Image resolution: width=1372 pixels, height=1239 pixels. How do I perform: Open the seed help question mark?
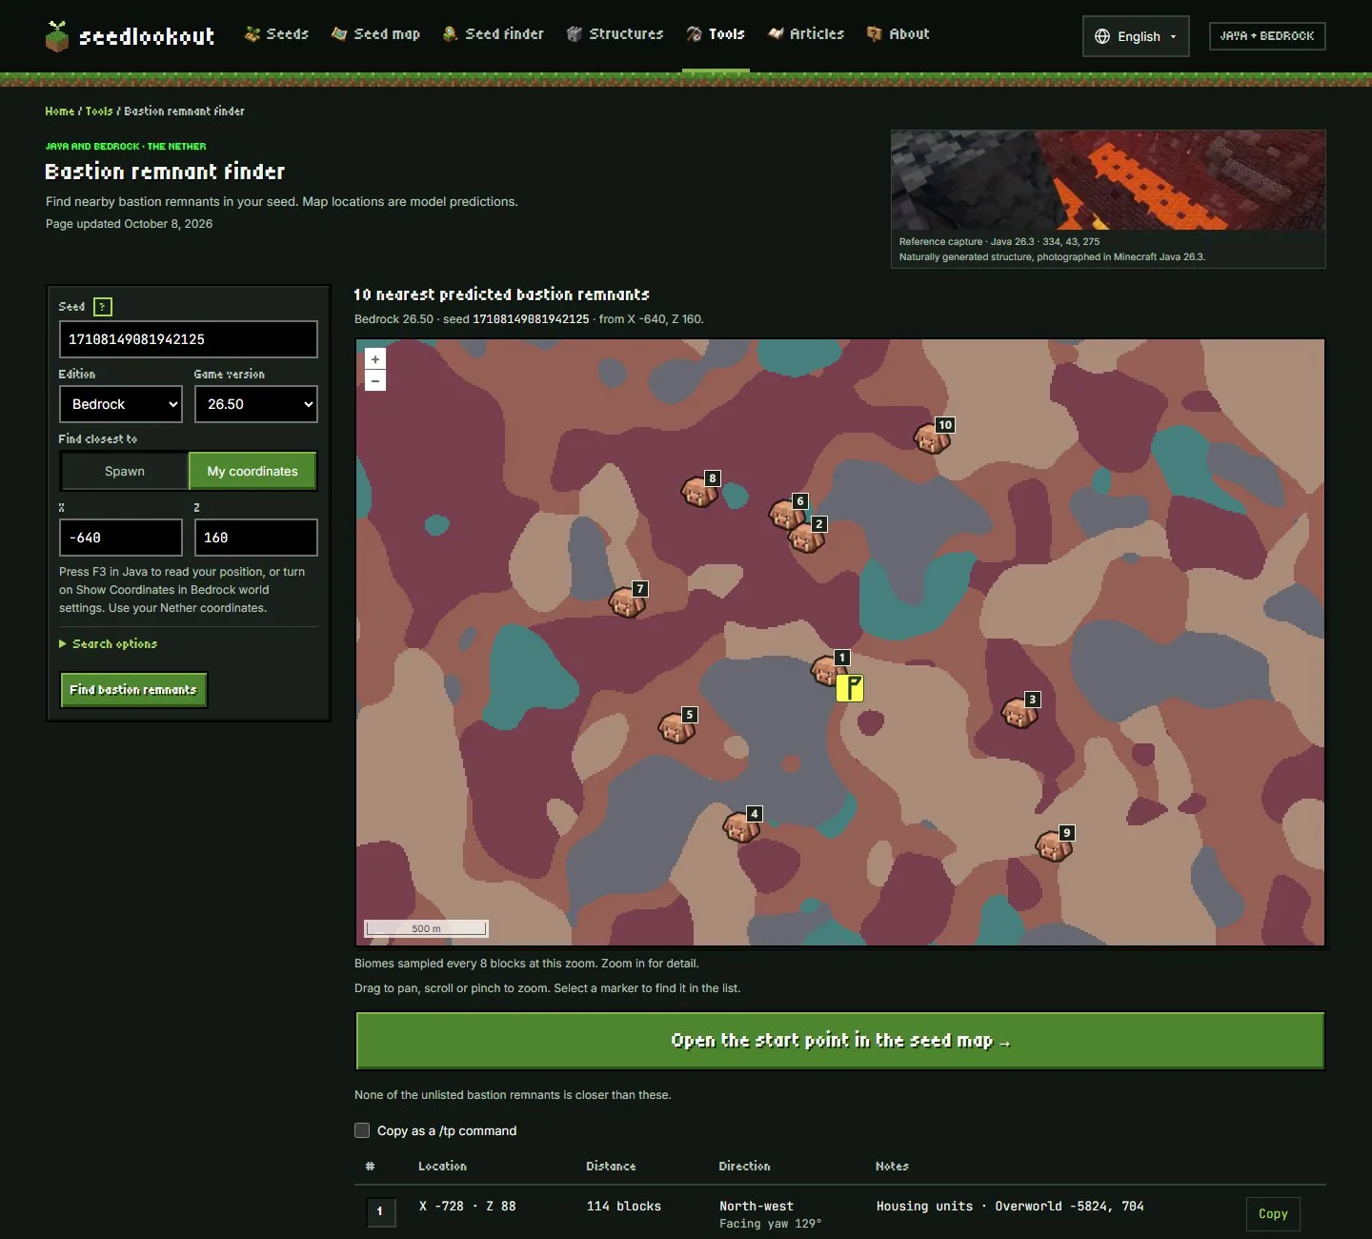coord(103,307)
